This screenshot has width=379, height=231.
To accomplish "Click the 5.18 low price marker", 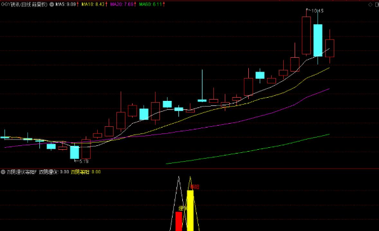I will (x=82, y=161).
